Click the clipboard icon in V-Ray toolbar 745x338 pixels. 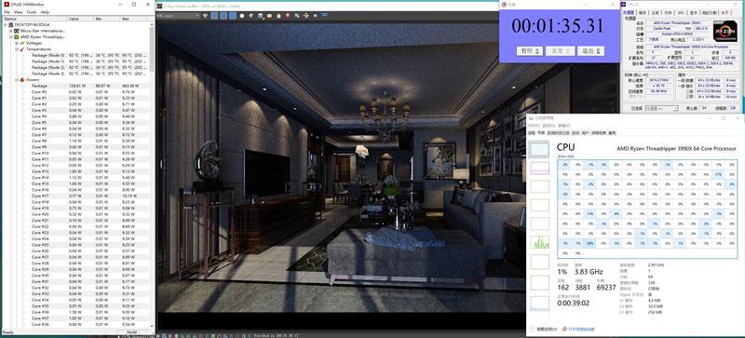[278, 16]
